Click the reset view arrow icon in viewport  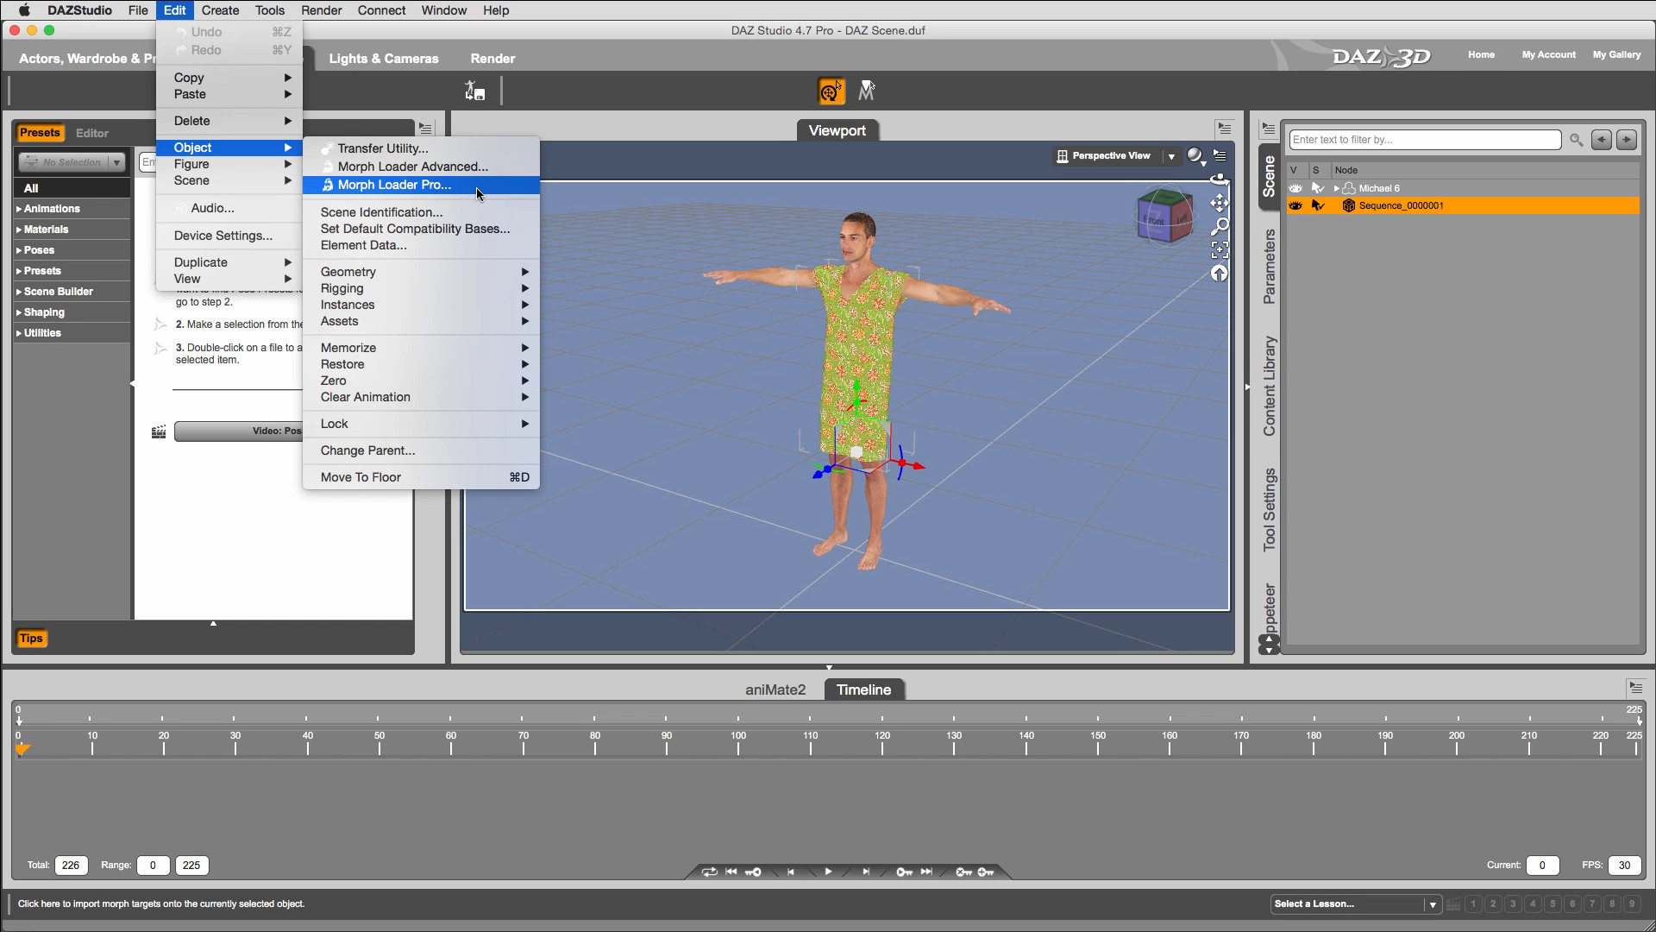click(x=1220, y=274)
